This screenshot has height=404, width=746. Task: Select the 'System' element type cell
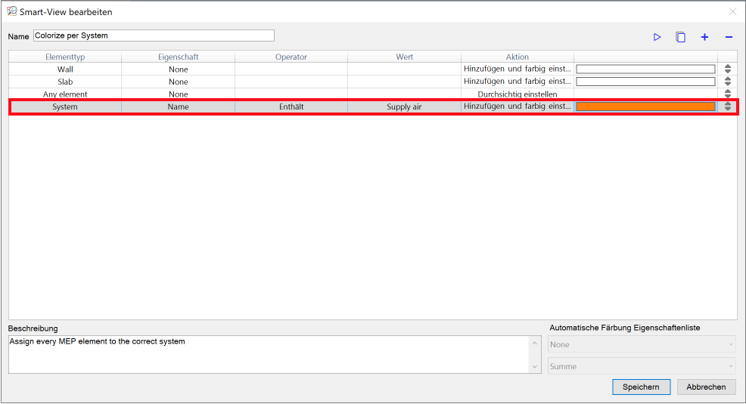coord(65,106)
